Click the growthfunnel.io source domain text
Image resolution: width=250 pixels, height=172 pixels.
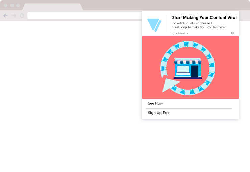point(180,33)
